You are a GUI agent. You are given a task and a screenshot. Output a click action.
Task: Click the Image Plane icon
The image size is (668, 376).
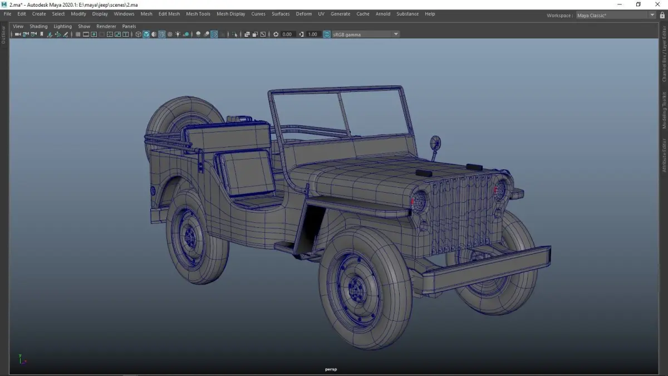pyautogui.click(x=50, y=34)
